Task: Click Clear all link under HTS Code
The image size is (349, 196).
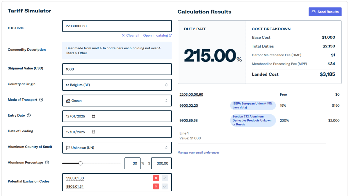Action: click(131, 35)
